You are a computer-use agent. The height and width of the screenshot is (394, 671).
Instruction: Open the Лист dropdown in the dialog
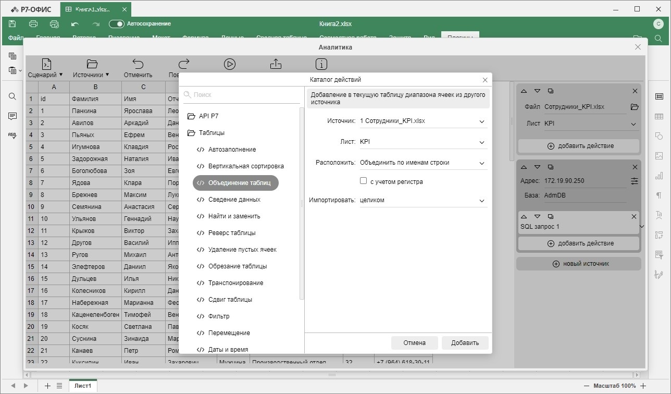pyautogui.click(x=423, y=142)
